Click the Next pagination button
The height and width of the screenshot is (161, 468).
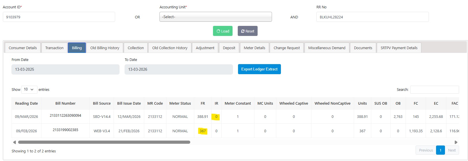[452, 150]
